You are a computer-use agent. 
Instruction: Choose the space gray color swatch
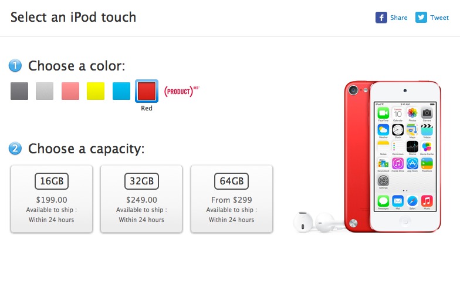click(x=19, y=91)
